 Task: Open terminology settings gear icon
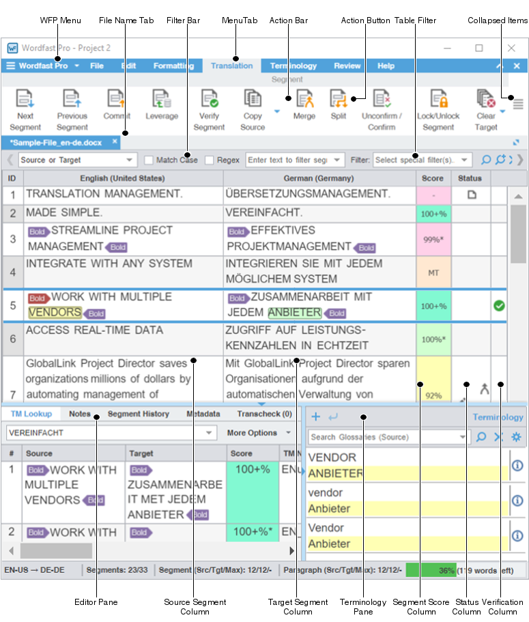[x=516, y=437]
